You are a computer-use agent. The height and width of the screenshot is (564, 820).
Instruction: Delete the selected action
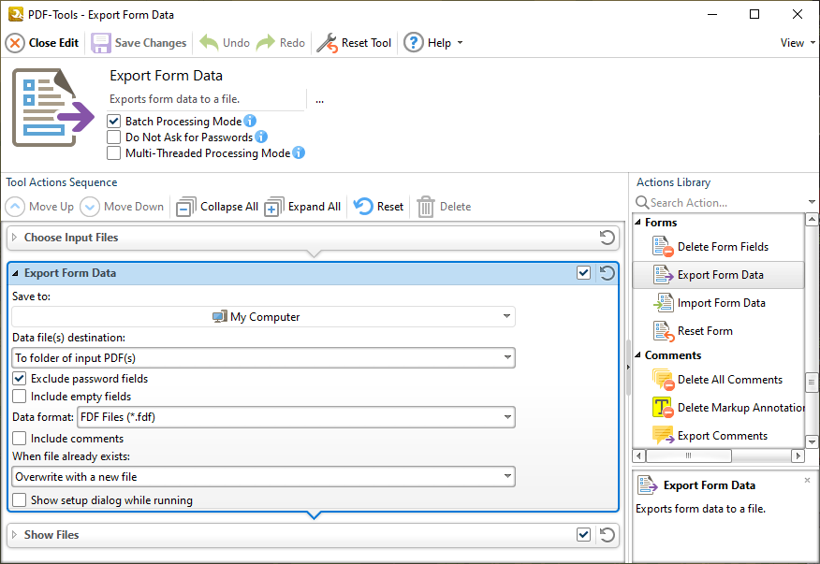pos(444,207)
